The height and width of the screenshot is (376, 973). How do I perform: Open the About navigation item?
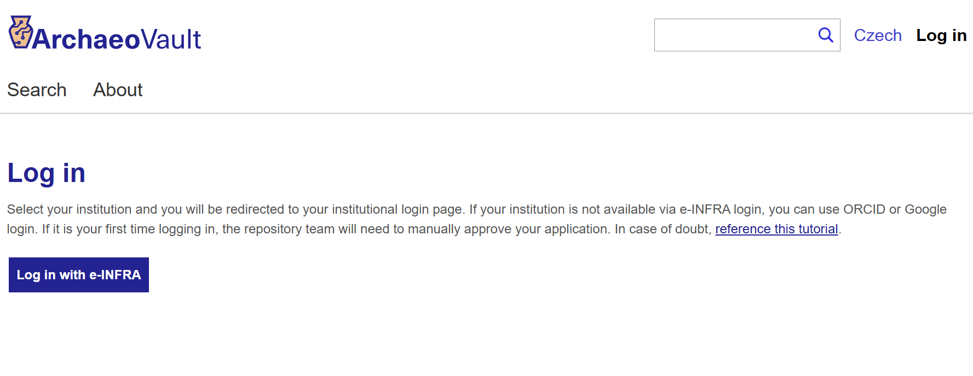pyautogui.click(x=118, y=90)
